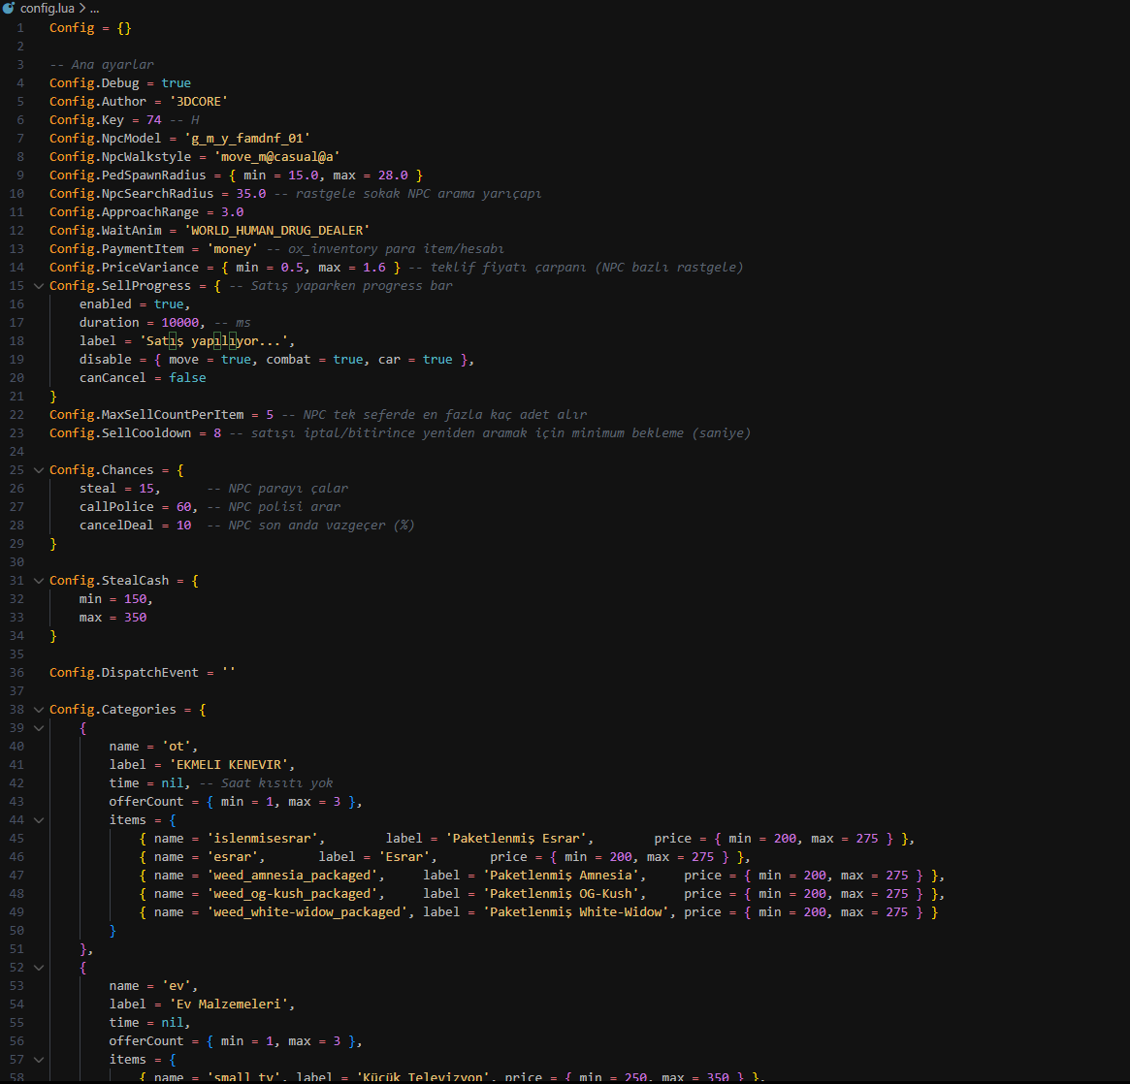The width and height of the screenshot is (1130, 1084).
Task: Click line number 36 in the gutter
Action: click(x=16, y=673)
